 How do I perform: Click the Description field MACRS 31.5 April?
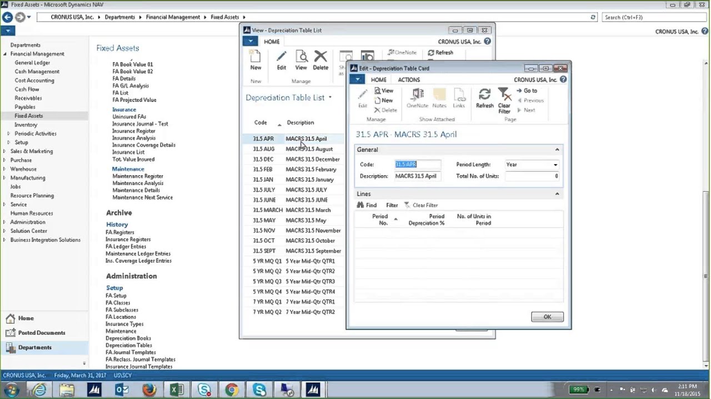click(x=418, y=176)
